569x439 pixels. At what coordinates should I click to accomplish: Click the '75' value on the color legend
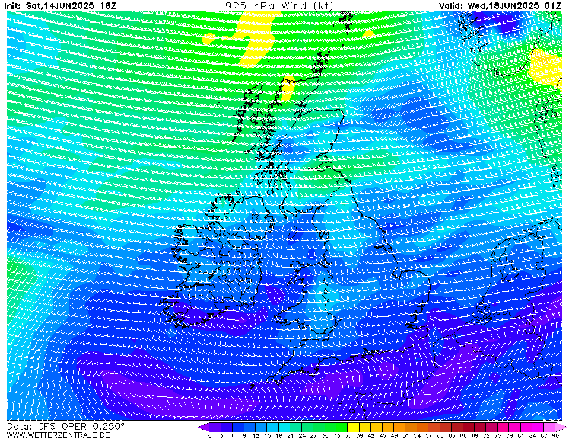pos(498,435)
